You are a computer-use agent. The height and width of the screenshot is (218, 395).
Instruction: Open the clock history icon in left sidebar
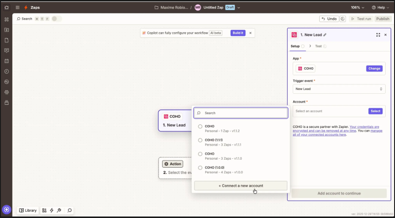tap(7, 71)
